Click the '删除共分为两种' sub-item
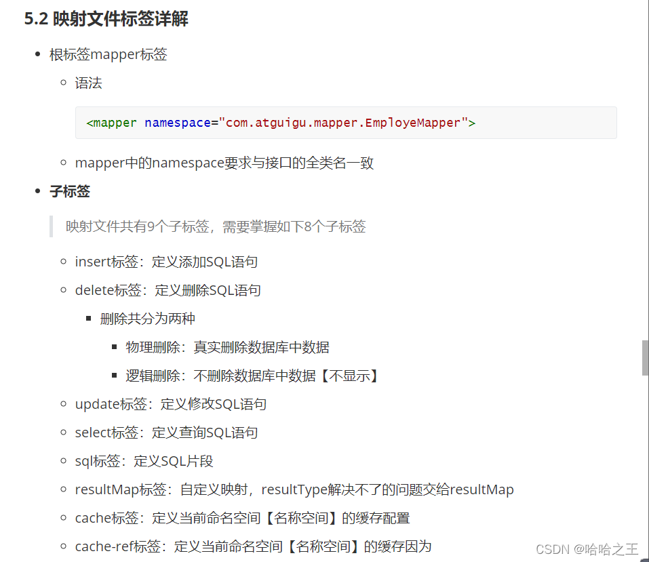This screenshot has height=562, width=649. point(147,319)
